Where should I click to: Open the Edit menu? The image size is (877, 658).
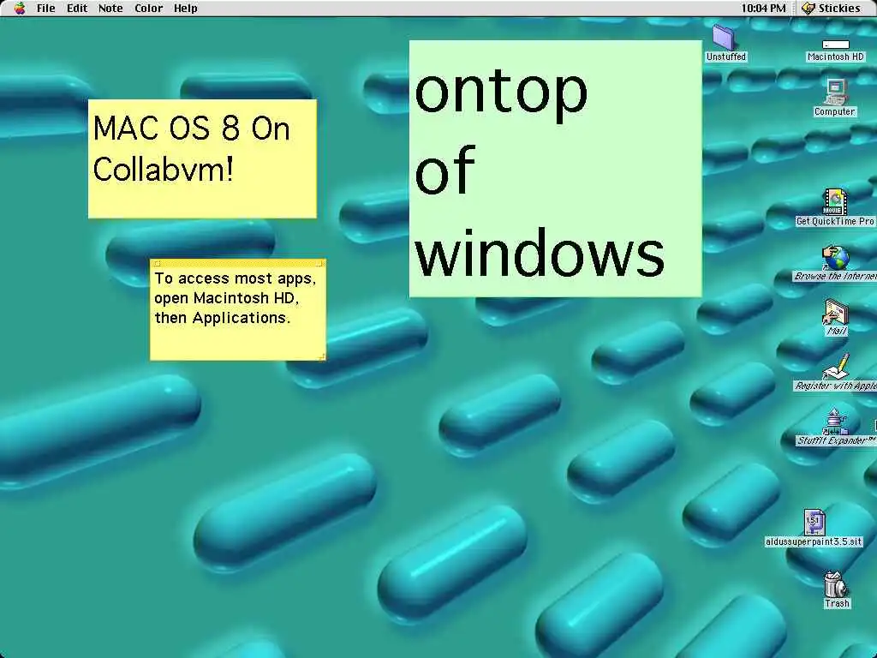click(x=76, y=8)
